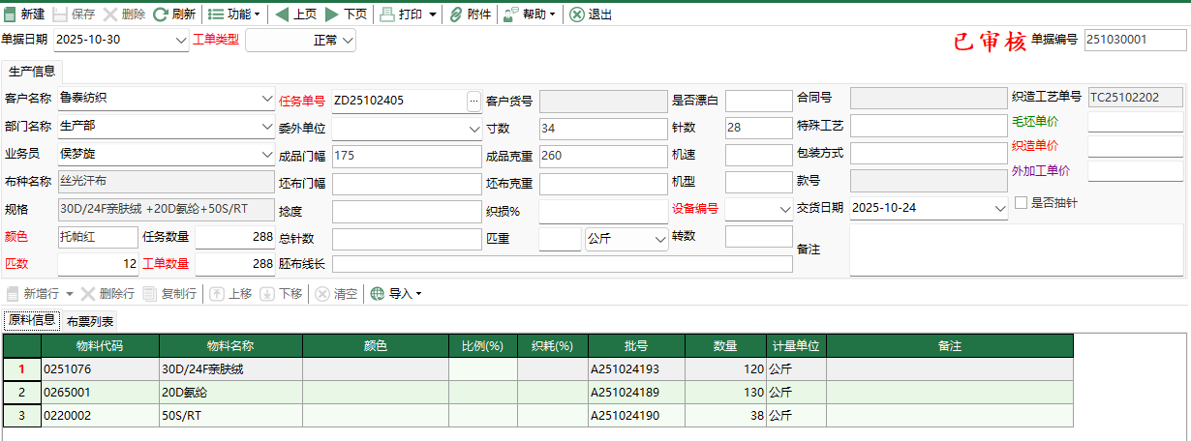
Task: Click 下移 move down icon
Action: [267, 294]
